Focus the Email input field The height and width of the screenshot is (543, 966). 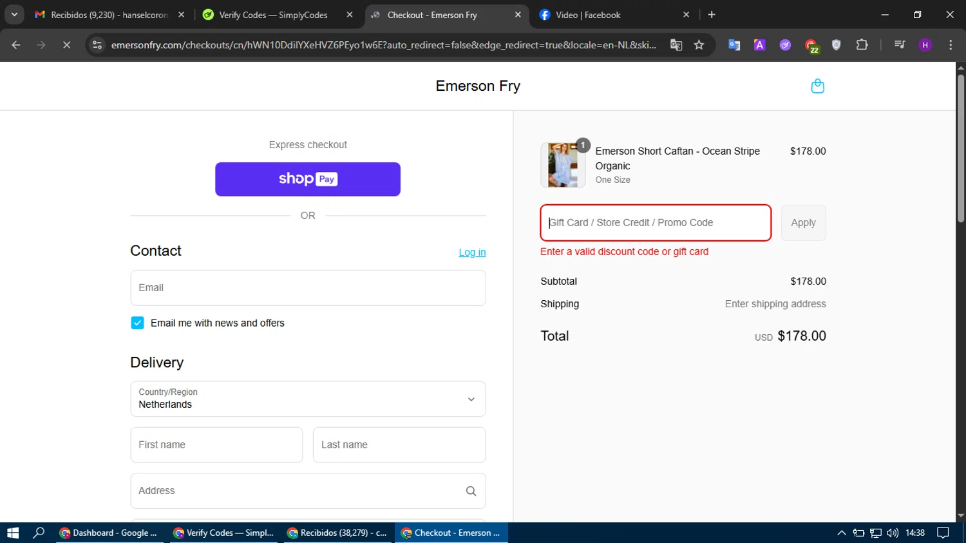308,288
